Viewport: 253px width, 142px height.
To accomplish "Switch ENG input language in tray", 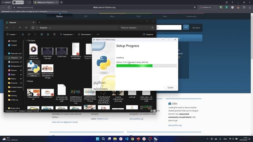I will [225, 139].
